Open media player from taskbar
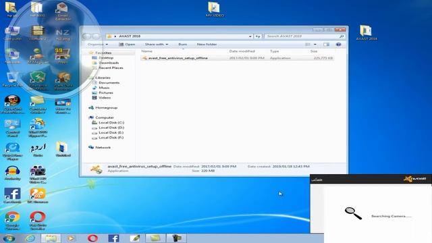432x243 pixels. pos(71,238)
